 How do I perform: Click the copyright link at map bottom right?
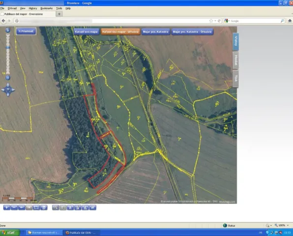pyautogui.click(x=227, y=202)
